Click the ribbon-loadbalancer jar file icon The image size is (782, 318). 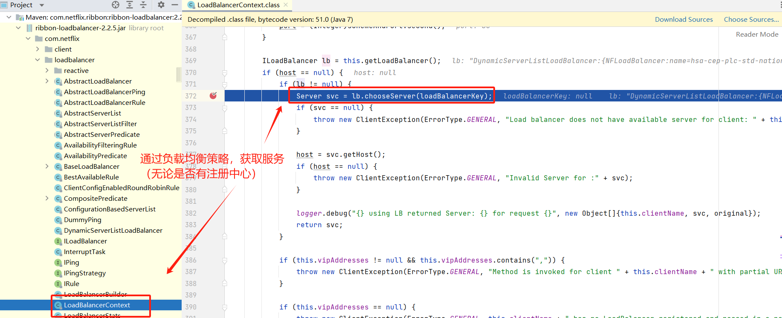[29, 28]
